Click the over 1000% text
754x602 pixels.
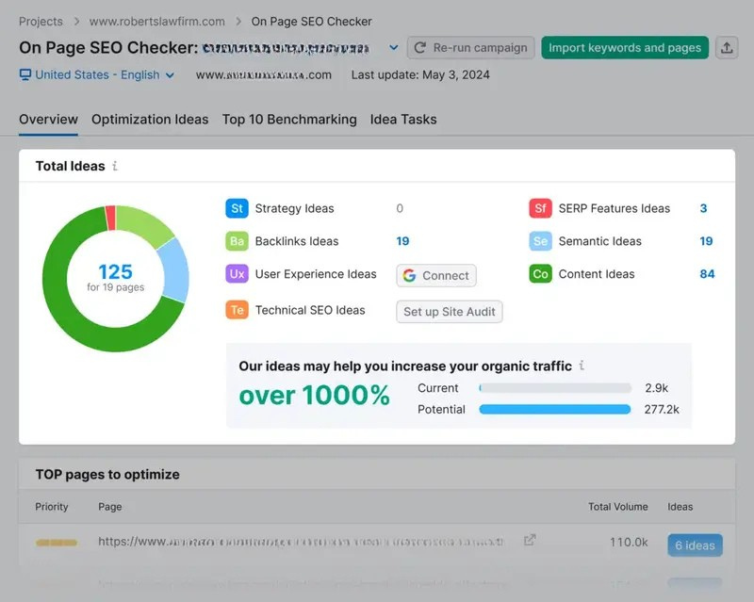314,396
